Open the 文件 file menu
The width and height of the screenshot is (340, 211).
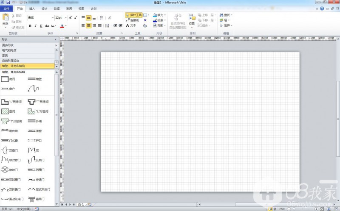pos(7,8)
